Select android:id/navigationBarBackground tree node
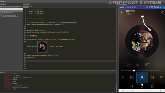165x93 pixels. coord(10,17)
